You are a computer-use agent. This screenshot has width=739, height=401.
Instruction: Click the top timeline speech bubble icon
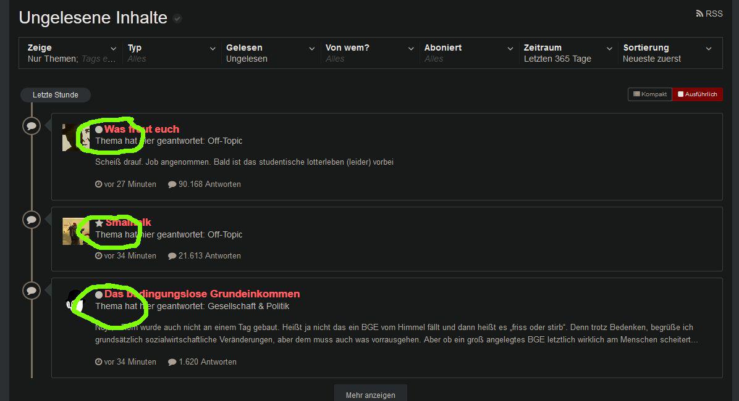click(x=32, y=126)
